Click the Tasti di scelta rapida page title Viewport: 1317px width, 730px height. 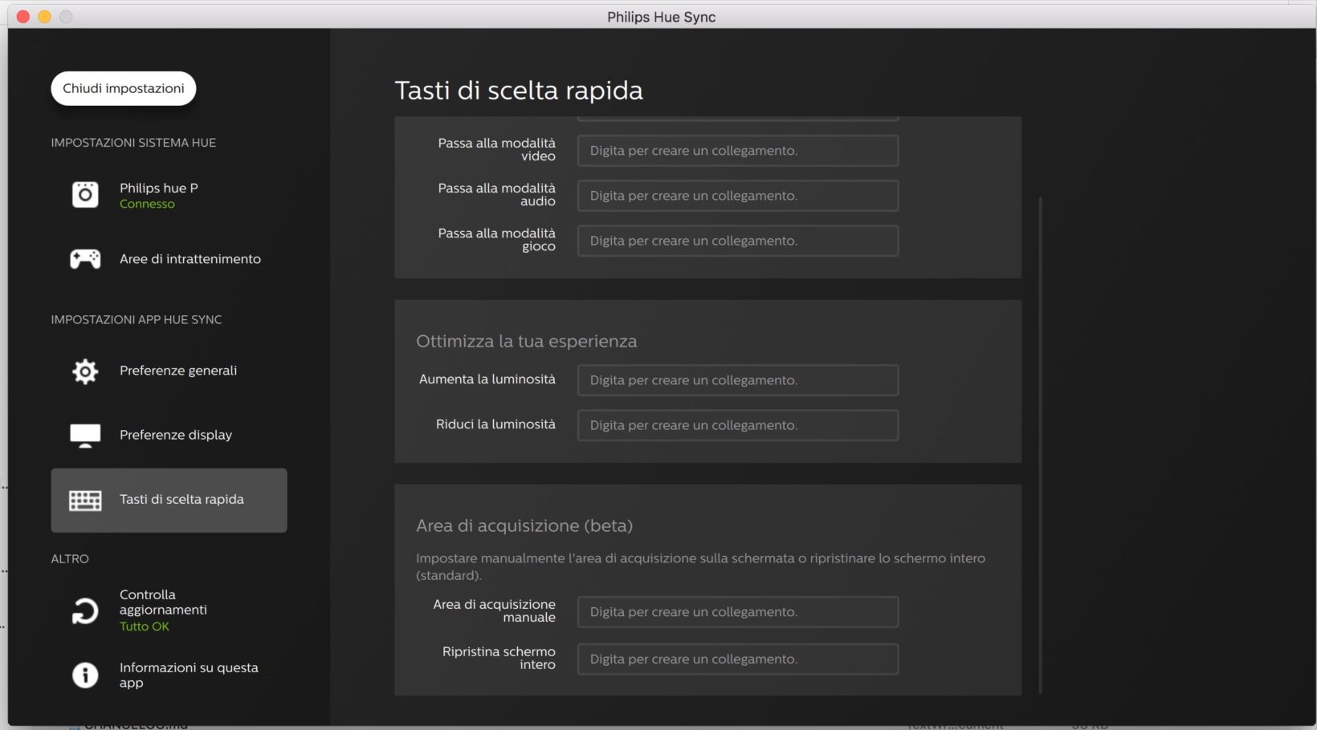coord(519,91)
